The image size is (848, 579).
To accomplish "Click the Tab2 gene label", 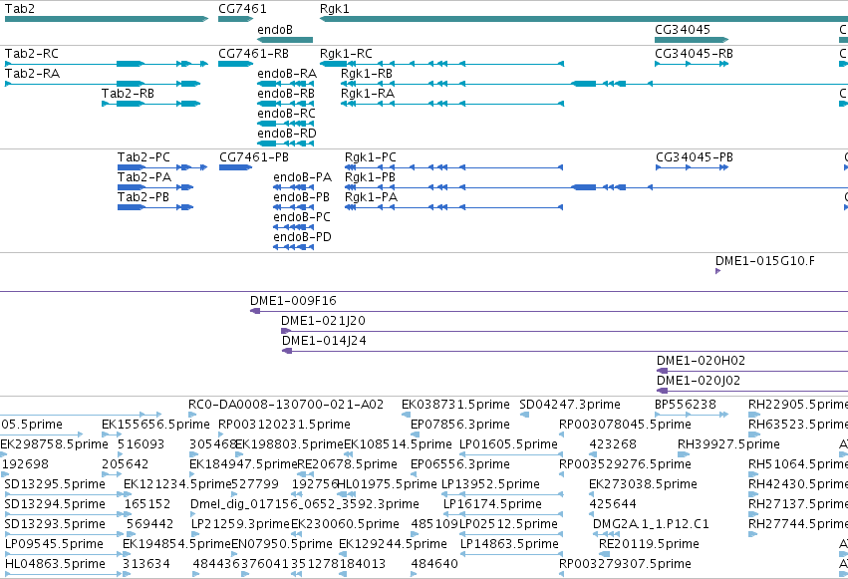I will [x=20, y=9].
